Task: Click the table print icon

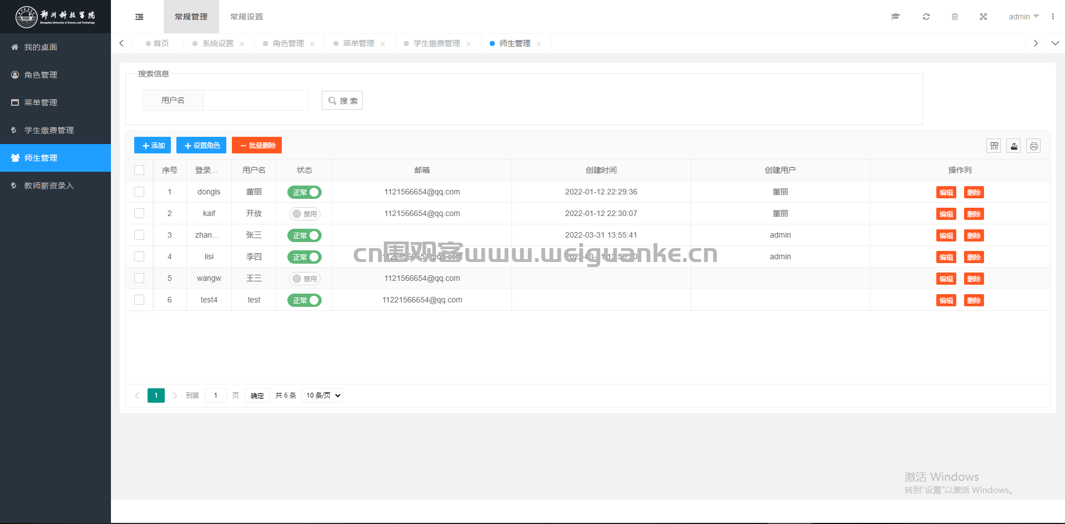Action: coord(1033,146)
